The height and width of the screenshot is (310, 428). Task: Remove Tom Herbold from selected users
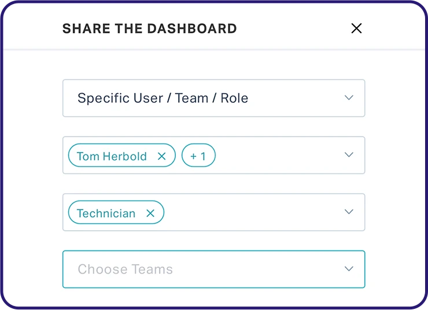[x=162, y=156]
